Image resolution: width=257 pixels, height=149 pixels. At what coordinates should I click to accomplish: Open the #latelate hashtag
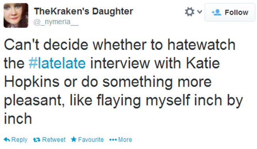57,63
